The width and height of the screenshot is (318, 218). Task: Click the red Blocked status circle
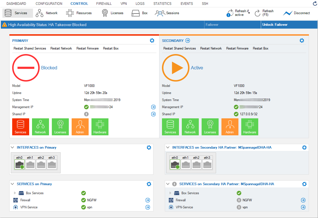pos(26,68)
